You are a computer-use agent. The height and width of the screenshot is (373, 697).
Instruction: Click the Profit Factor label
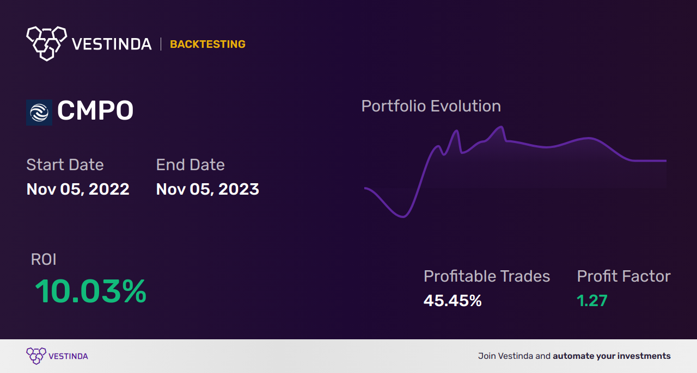623,276
